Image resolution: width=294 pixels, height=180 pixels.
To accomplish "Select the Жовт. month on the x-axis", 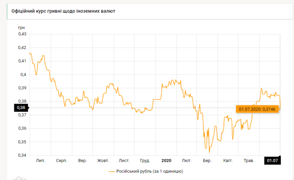I will coord(103,161).
